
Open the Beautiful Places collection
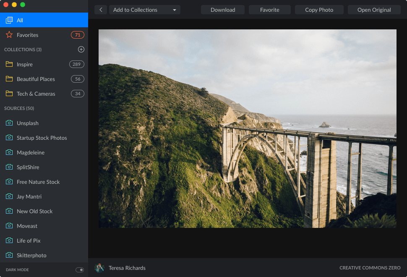36,79
